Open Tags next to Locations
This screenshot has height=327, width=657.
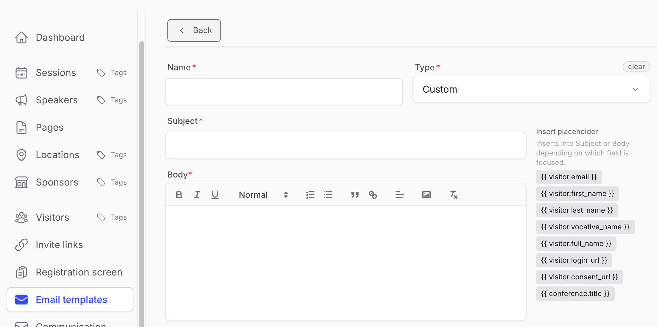112,155
